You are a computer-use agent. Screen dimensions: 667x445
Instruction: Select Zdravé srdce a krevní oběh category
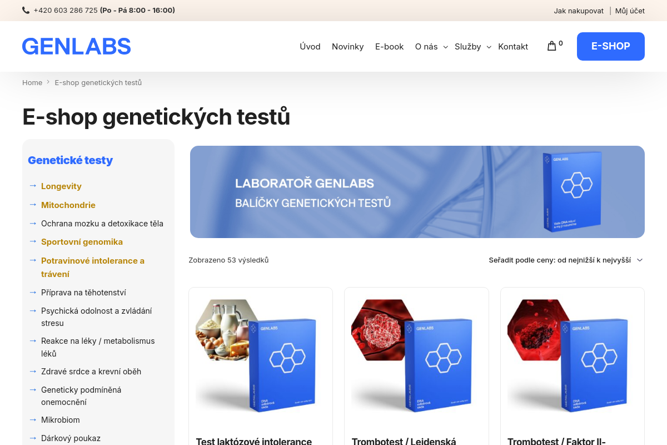coord(91,371)
